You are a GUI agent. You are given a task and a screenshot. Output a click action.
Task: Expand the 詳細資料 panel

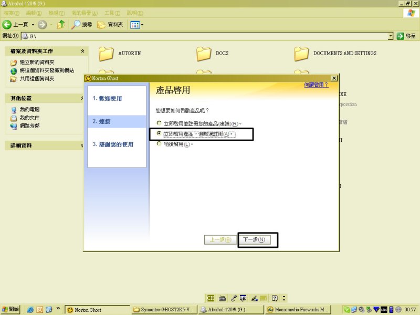point(82,145)
